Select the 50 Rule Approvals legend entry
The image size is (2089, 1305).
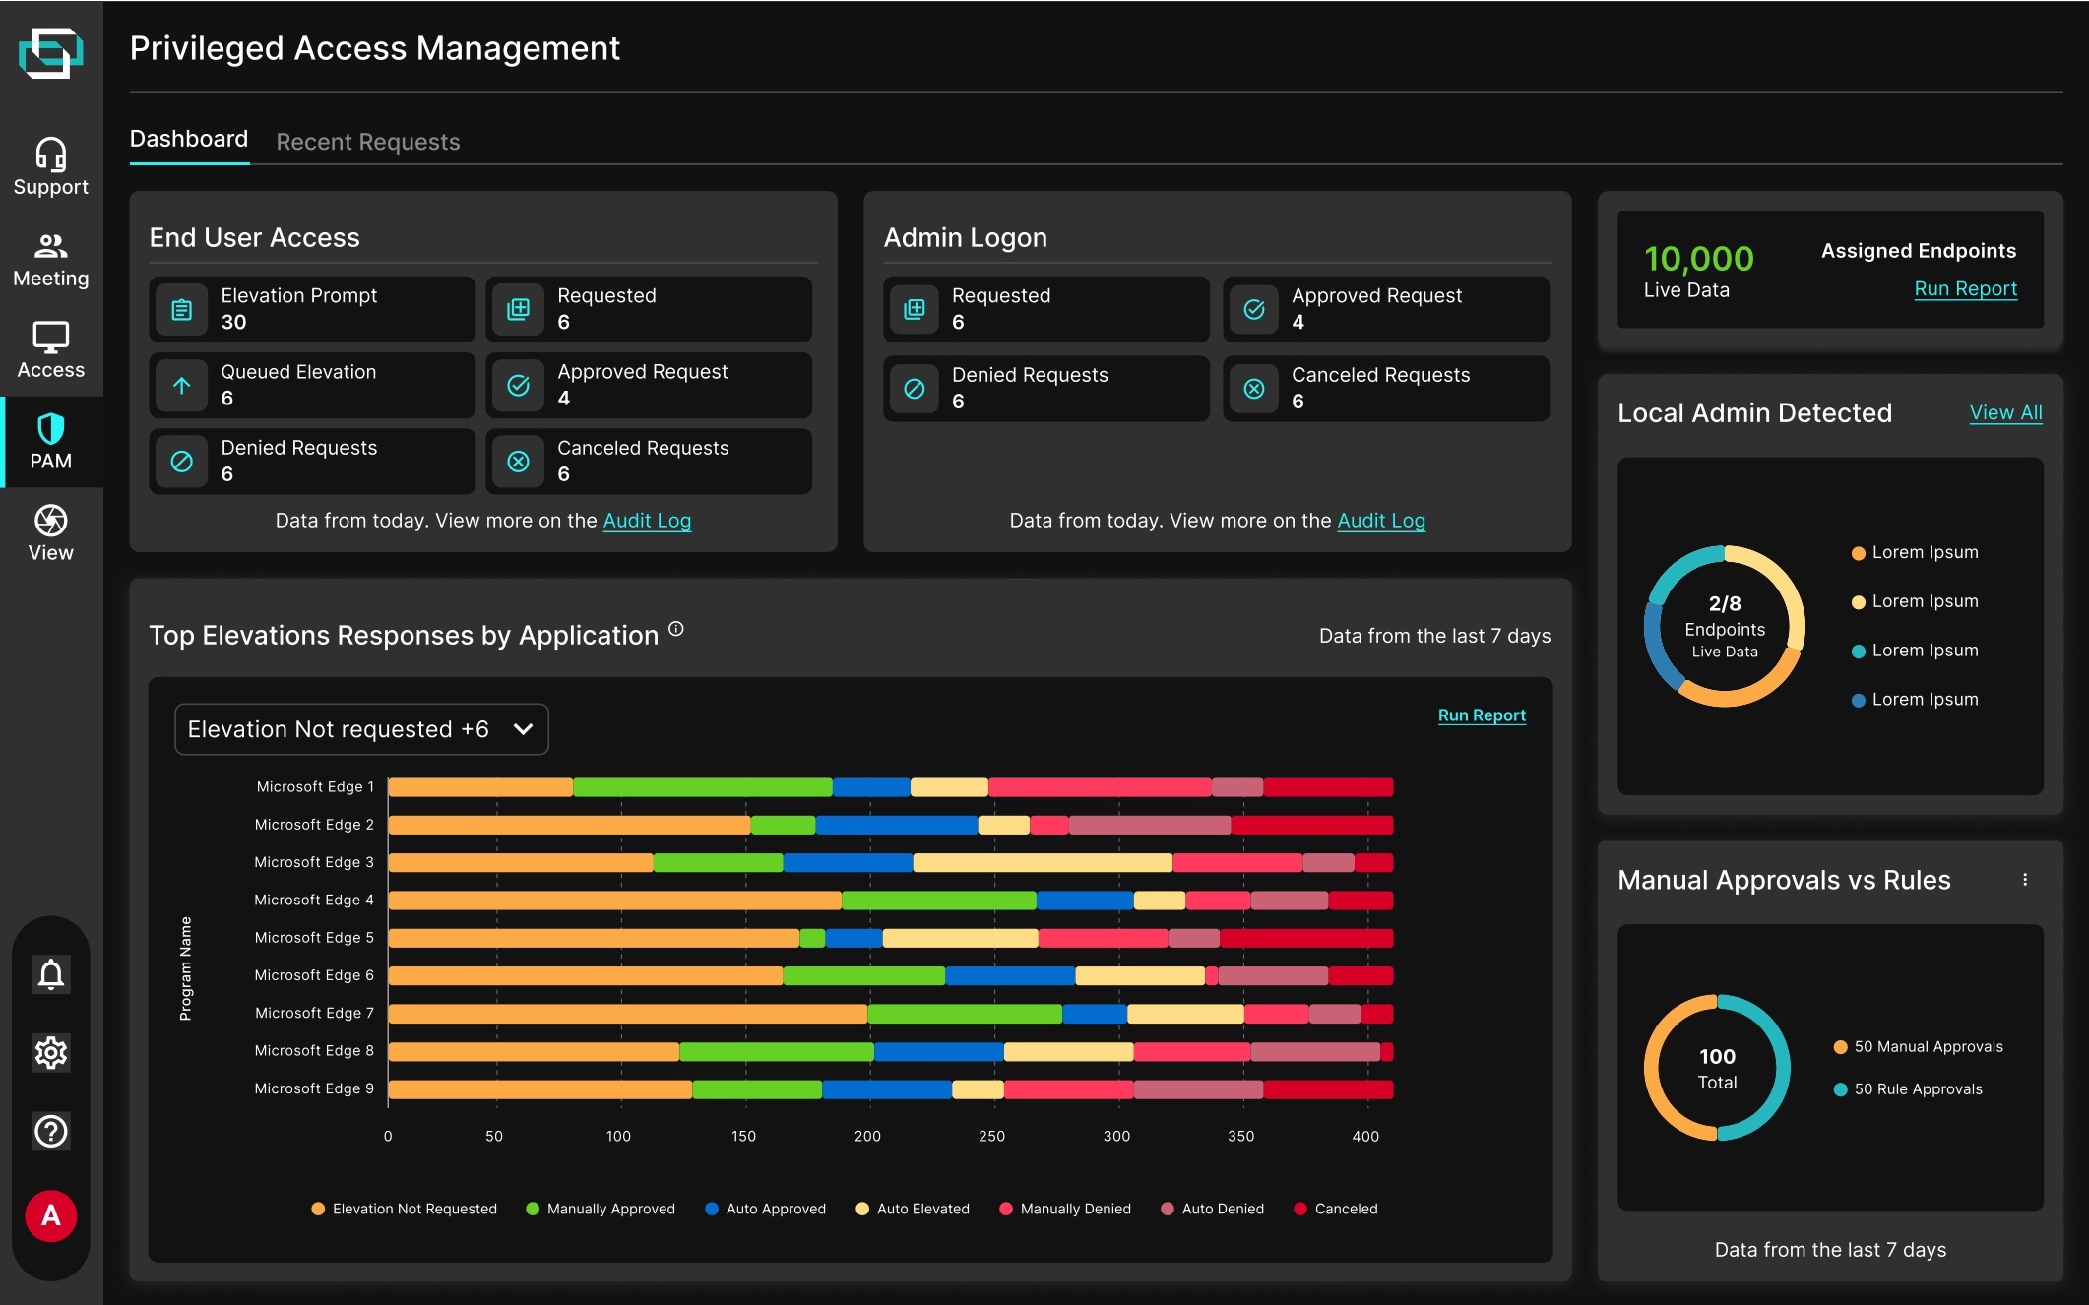coord(1908,1089)
